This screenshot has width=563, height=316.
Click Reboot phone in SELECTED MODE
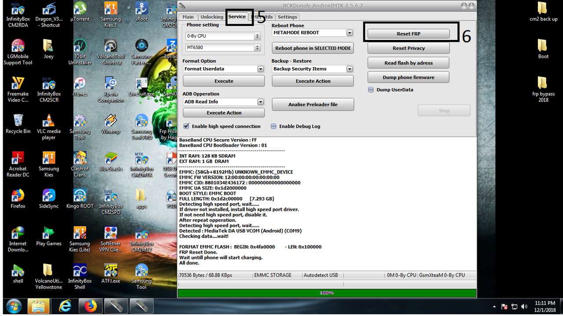click(313, 48)
